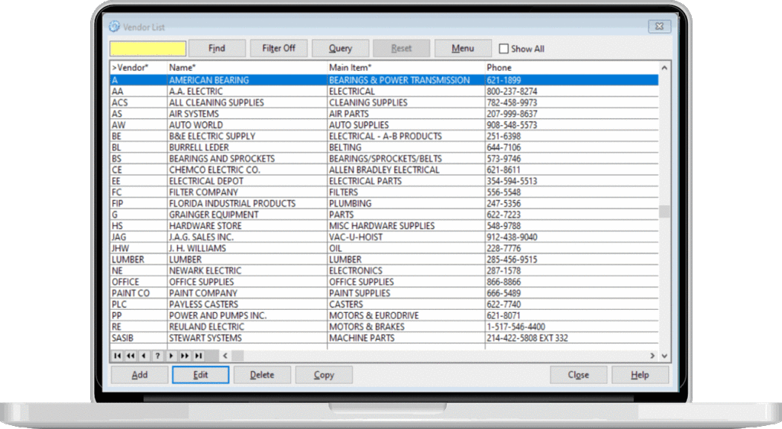Select B&E ELECTRIC SUPPLY row
The image size is (782, 429).
coord(384,136)
